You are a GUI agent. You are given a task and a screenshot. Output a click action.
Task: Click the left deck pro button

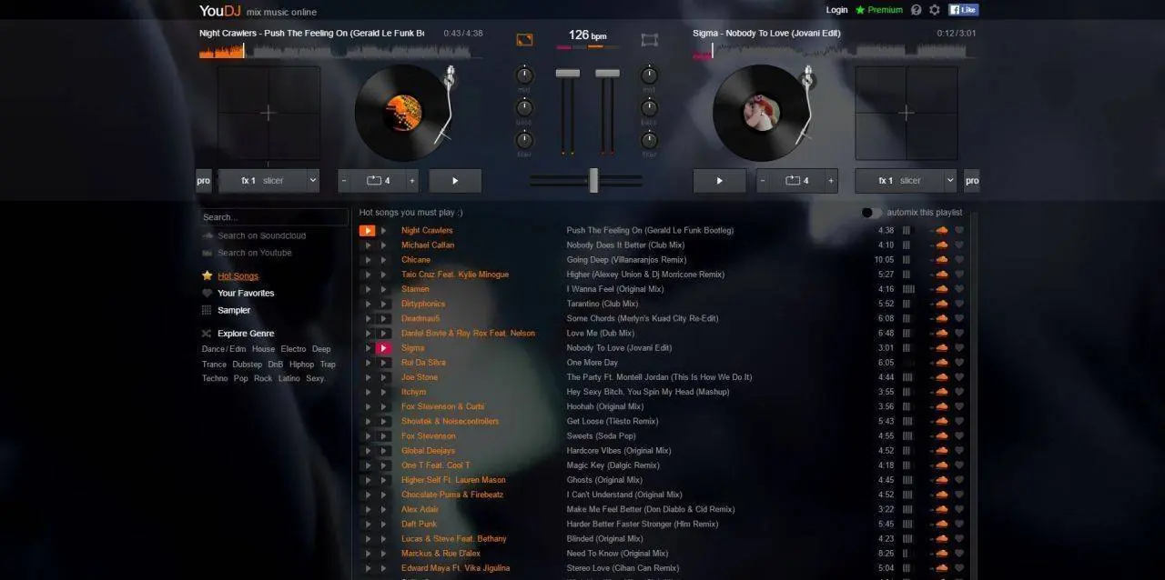point(203,181)
